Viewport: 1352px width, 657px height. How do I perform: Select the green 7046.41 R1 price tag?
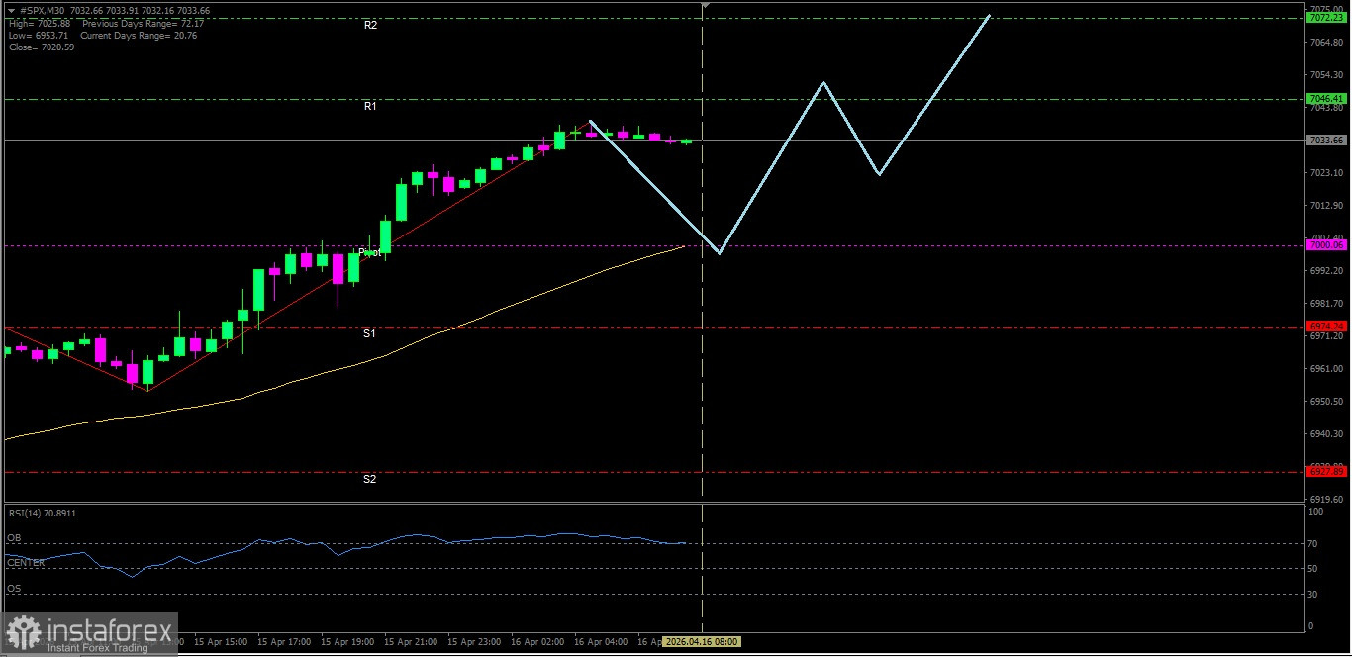(x=1325, y=99)
